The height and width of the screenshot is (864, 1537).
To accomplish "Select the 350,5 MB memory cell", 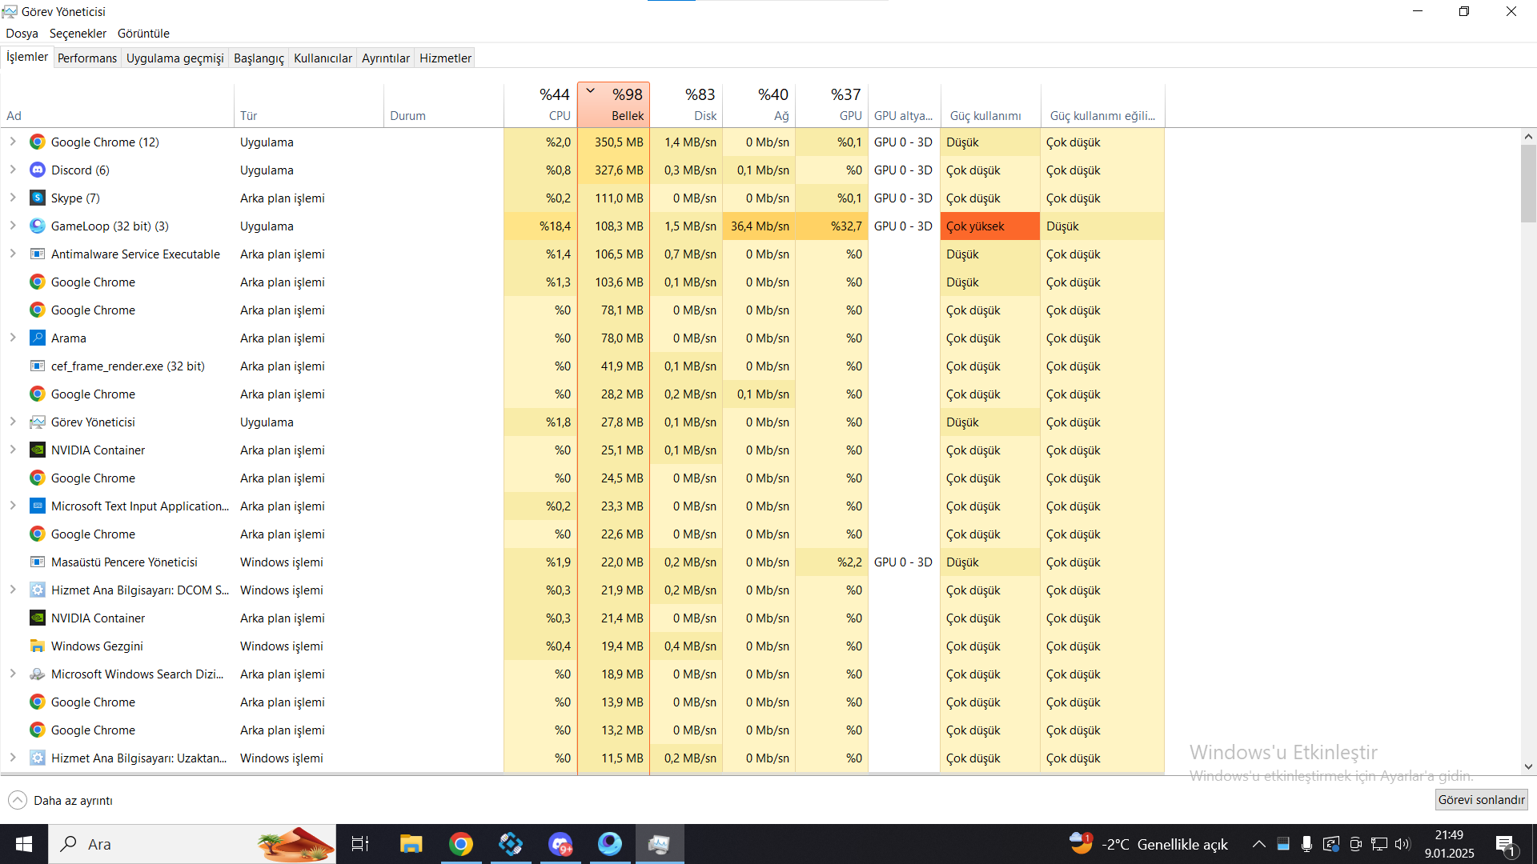I will coord(613,142).
